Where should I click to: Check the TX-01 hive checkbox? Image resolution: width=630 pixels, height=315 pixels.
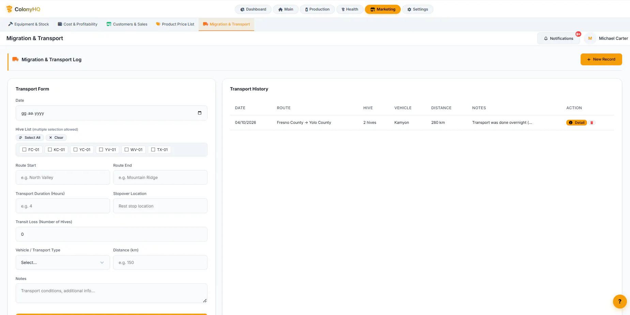(153, 150)
